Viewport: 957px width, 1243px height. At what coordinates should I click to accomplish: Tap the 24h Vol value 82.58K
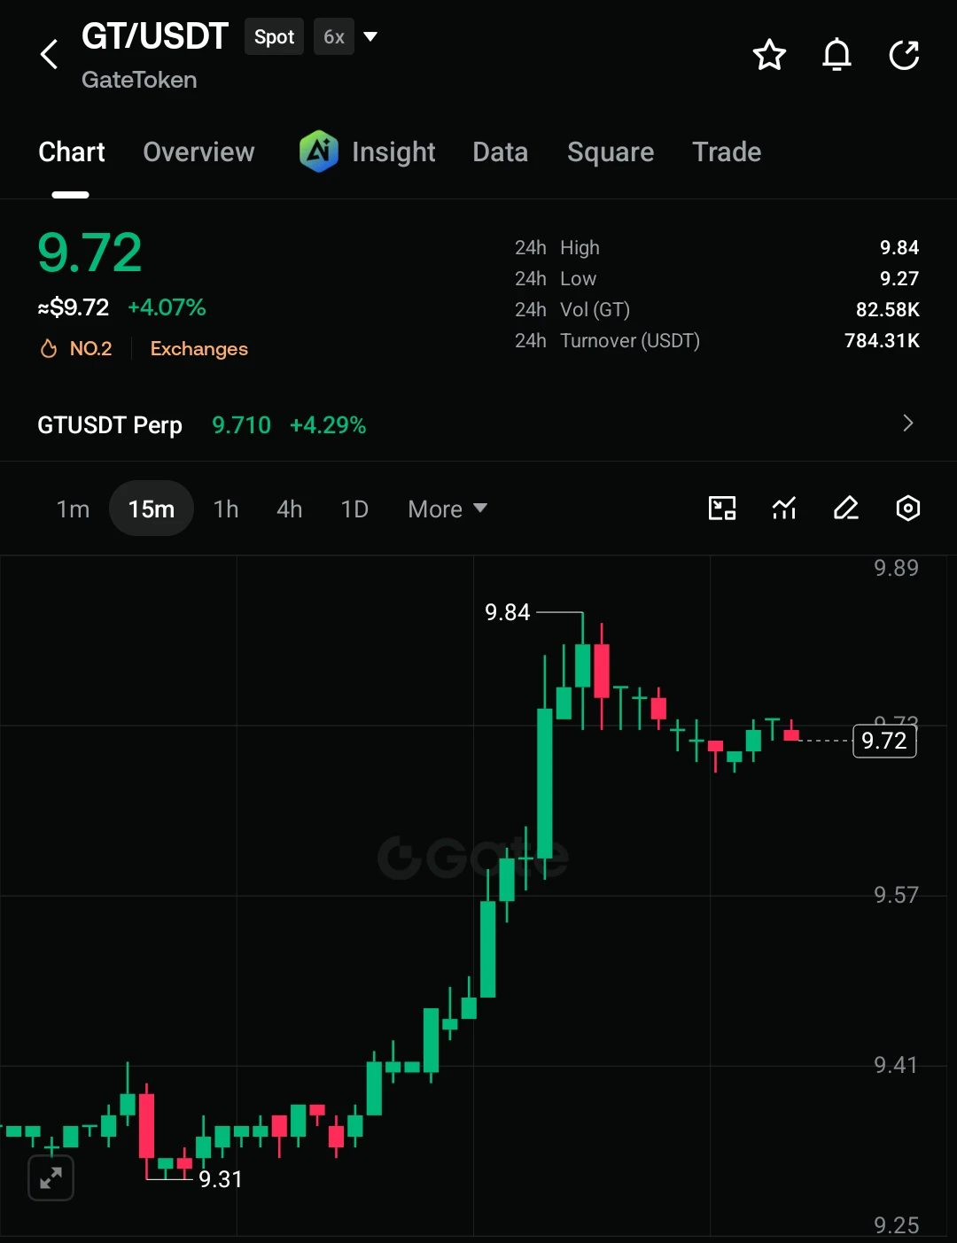point(888,310)
